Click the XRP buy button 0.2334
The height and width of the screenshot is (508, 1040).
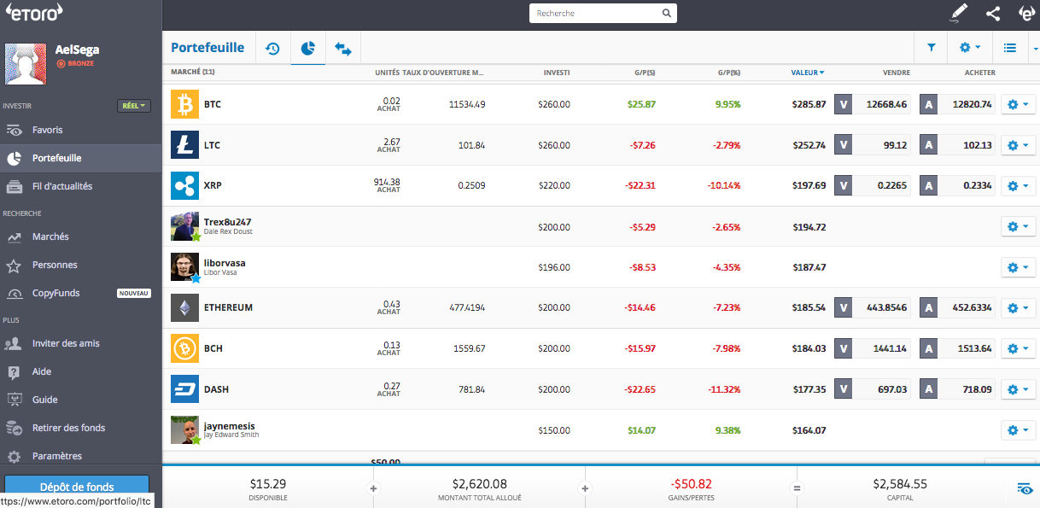(x=957, y=185)
